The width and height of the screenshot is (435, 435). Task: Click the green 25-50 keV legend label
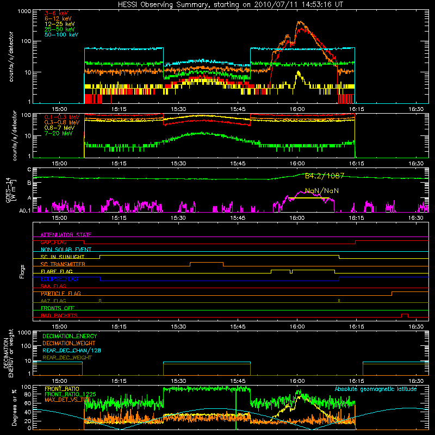pos(60,29)
